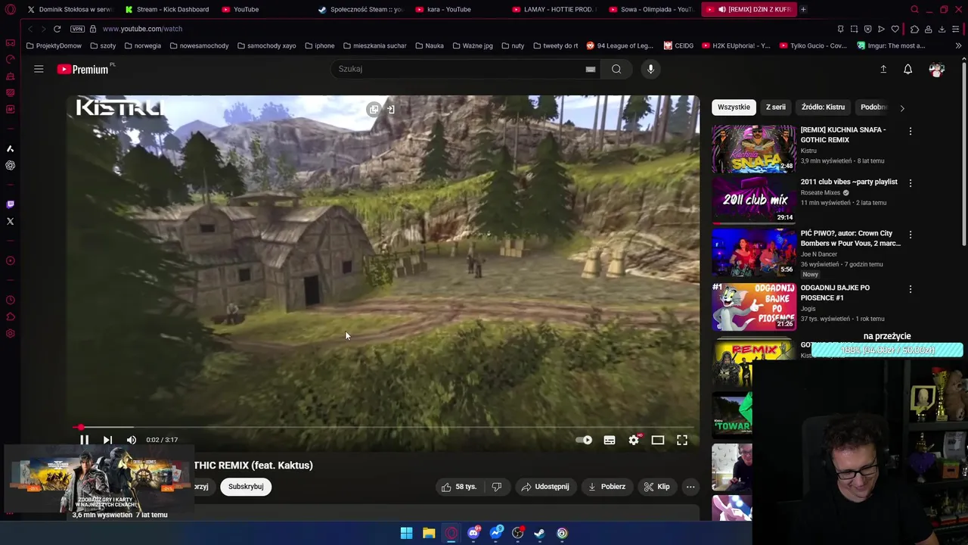Enter fullscreen mode in the player

[x=682, y=440]
